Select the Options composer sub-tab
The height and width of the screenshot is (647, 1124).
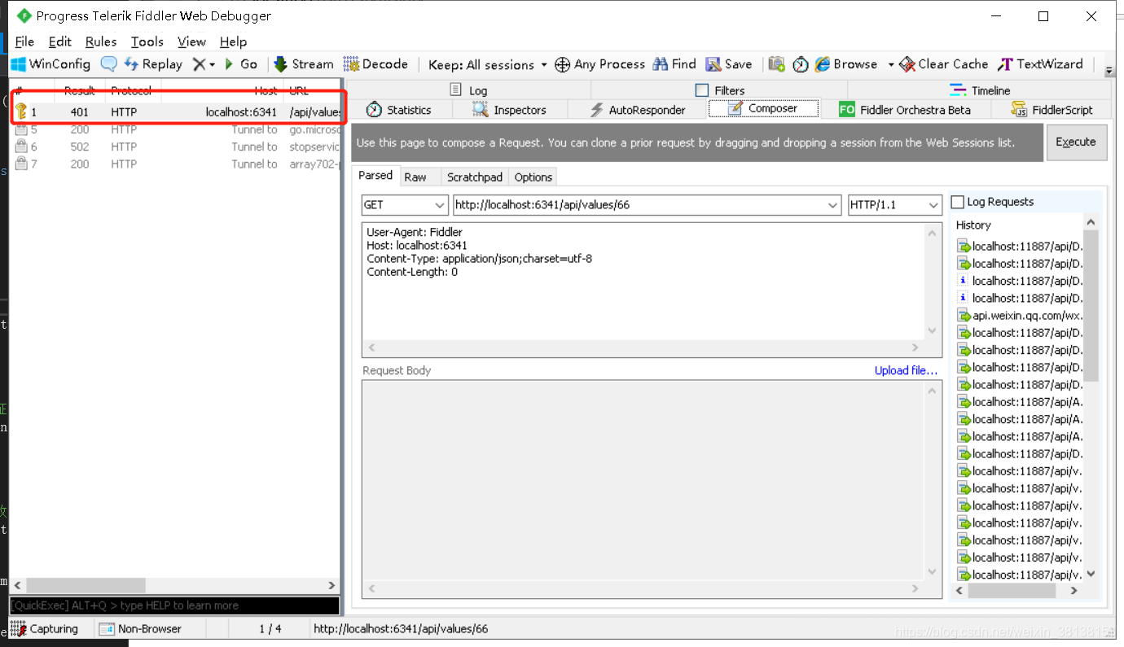pos(533,177)
